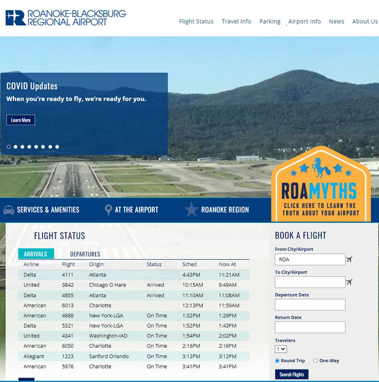
Task: Click the Flight column header
Action: click(68, 264)
